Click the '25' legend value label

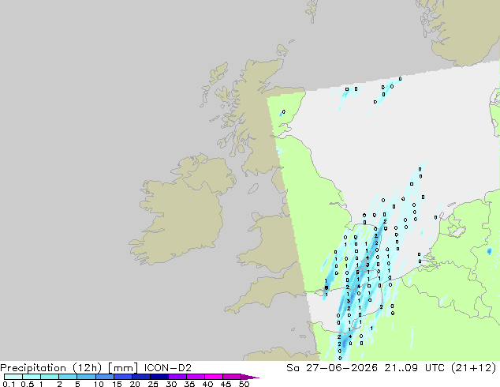point(153,384)
